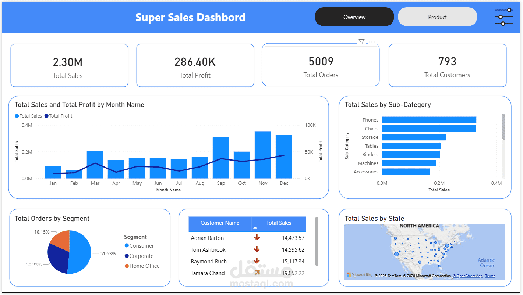
Task: Select the Oct sales bar
Action: point(242,165)
